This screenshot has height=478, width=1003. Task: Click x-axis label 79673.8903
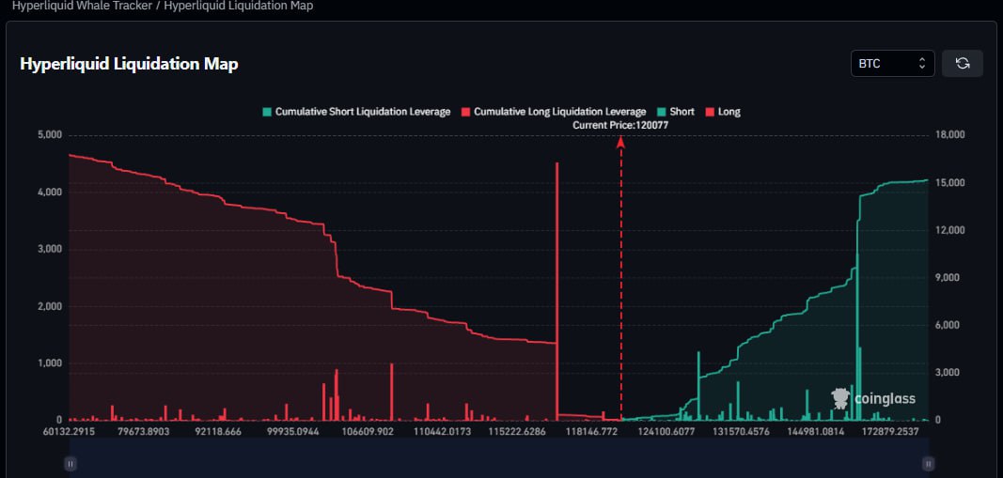(143, 432)
